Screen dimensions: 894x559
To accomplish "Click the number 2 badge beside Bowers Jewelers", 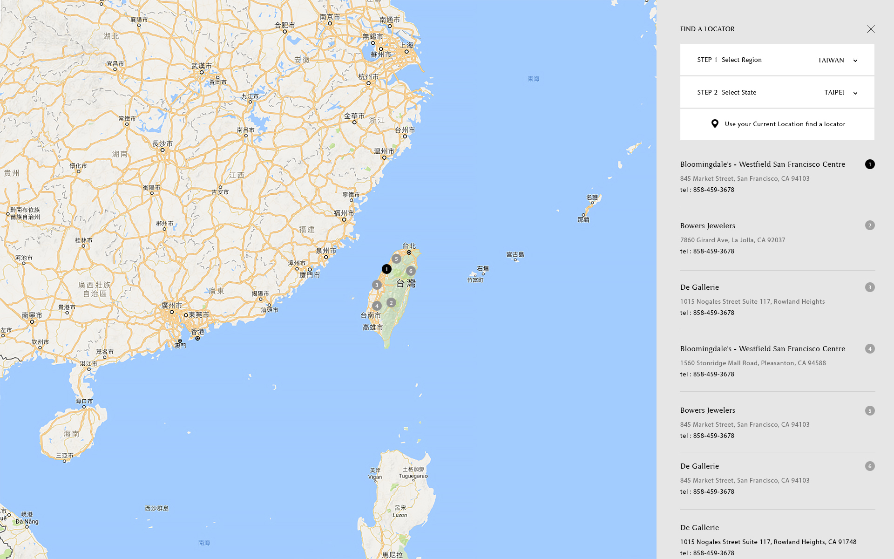I will [870, 225].
